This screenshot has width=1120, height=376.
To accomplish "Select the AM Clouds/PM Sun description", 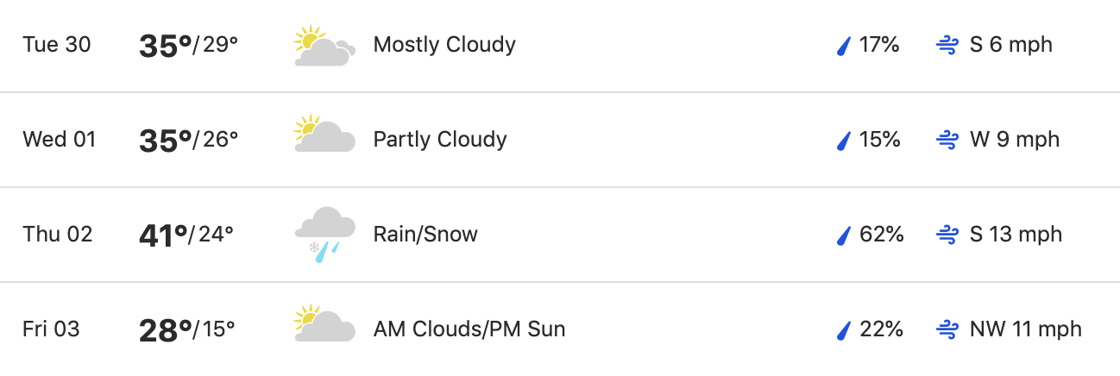I will (469, 329).
